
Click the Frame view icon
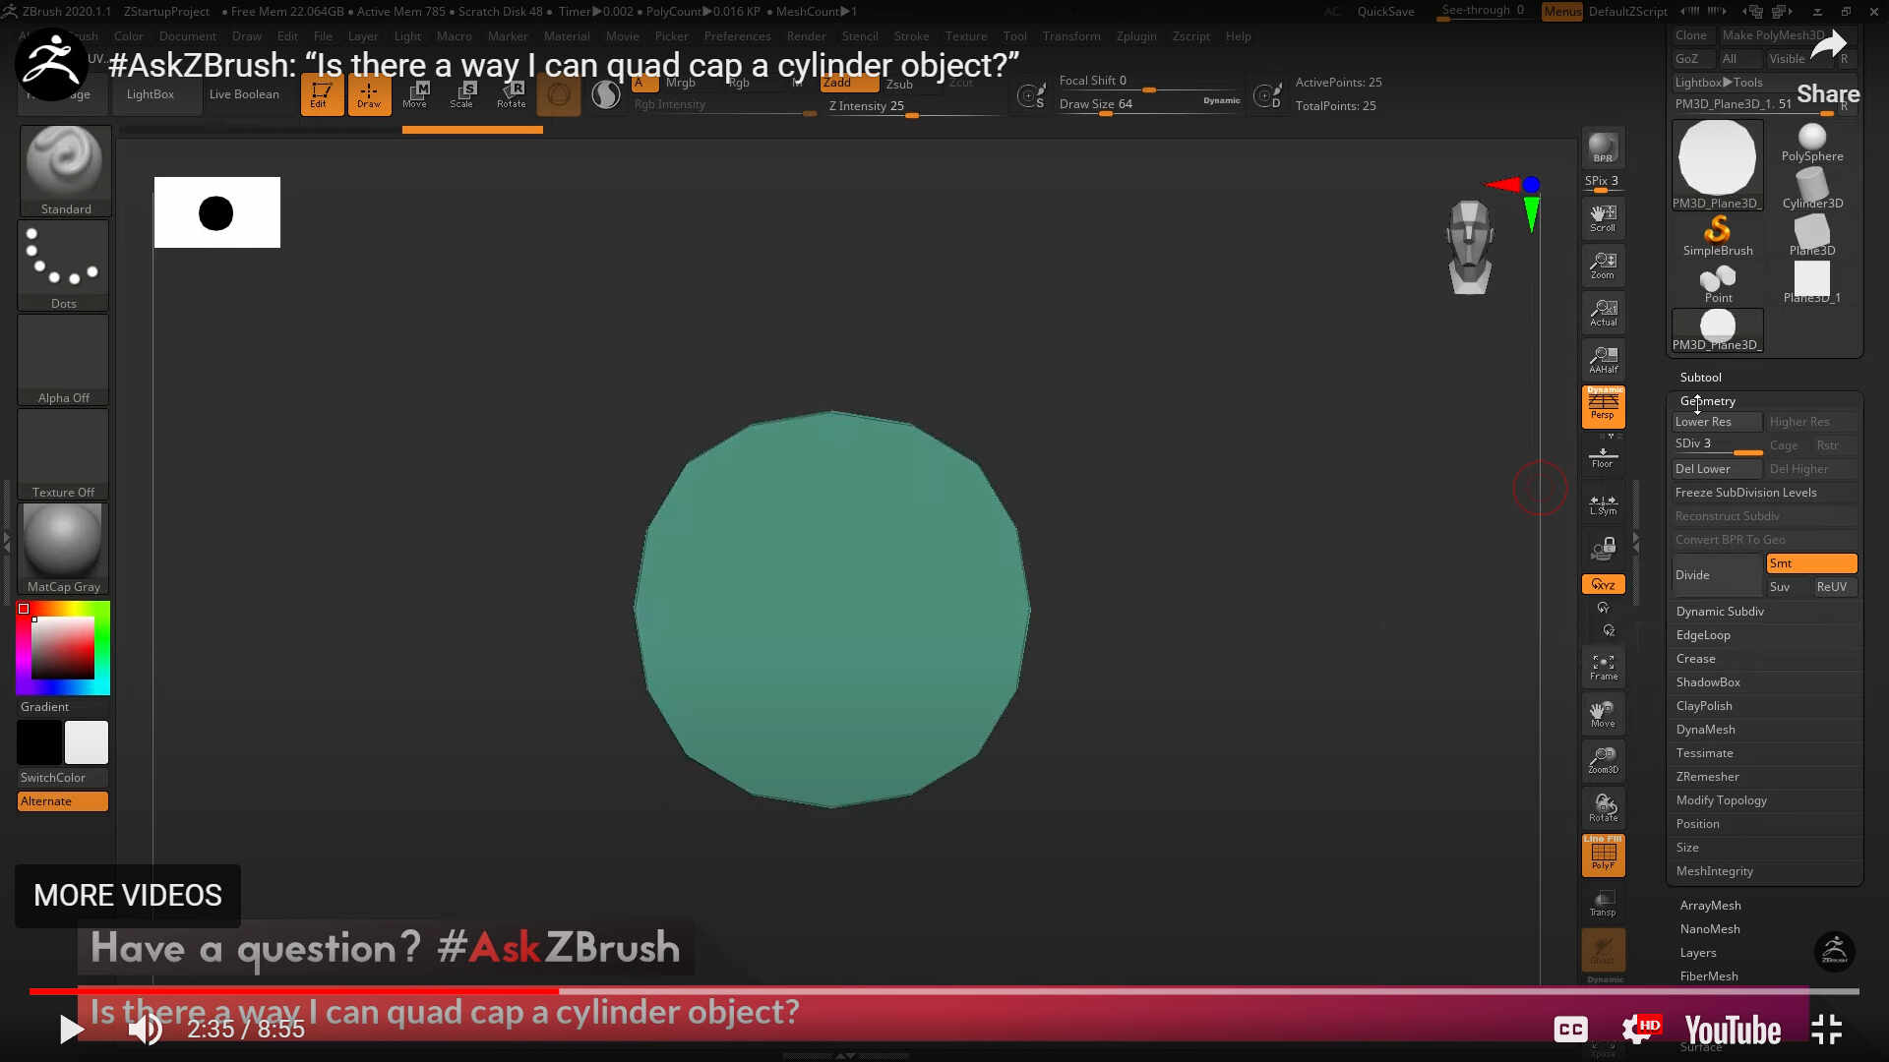click(1603, 667)
